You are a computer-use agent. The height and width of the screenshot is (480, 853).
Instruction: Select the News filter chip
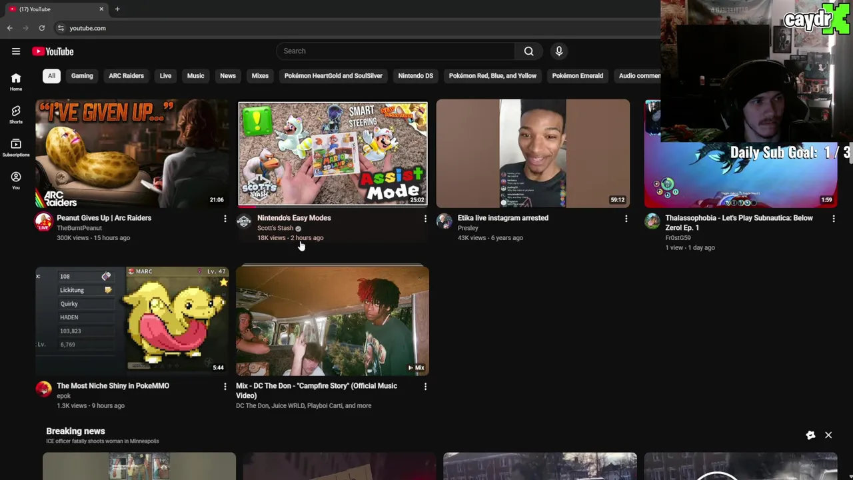228,76
